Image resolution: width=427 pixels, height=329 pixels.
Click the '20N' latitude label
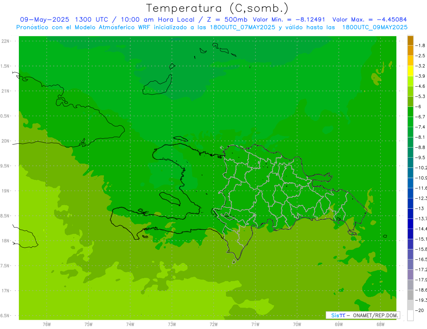click(x=5, y=141)
